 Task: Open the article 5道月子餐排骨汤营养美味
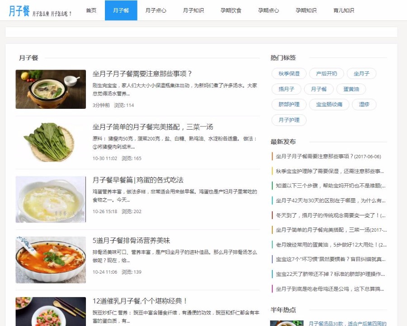(x=131, y=241)
